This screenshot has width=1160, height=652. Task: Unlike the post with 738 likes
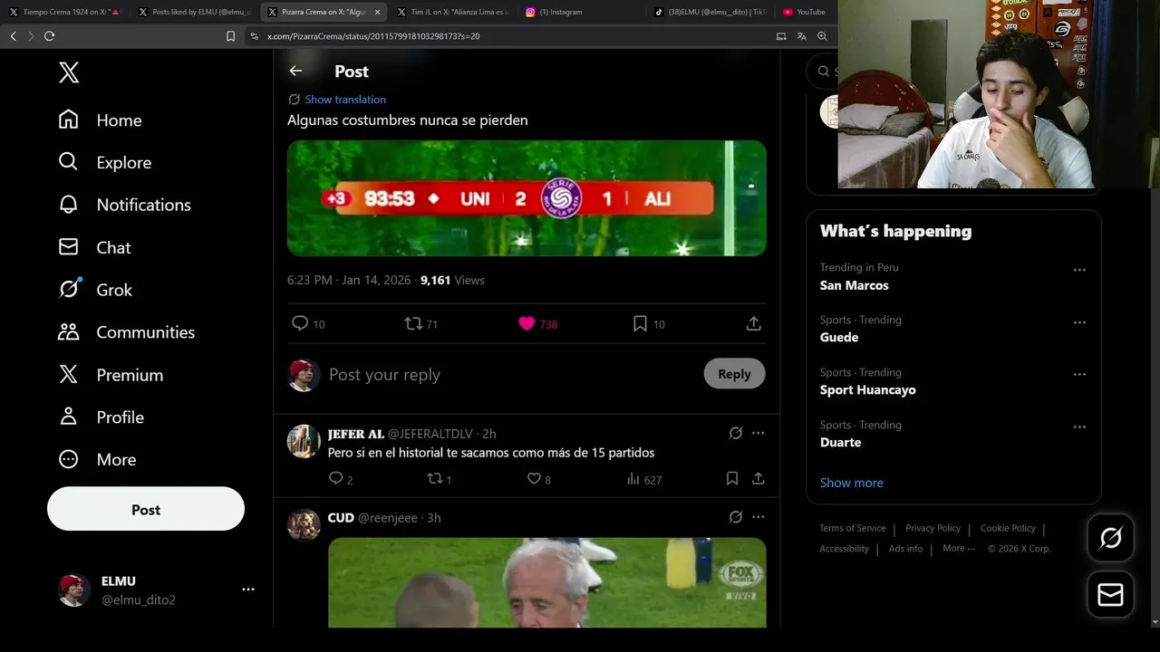pyautogui.click(x=527, y=323)
